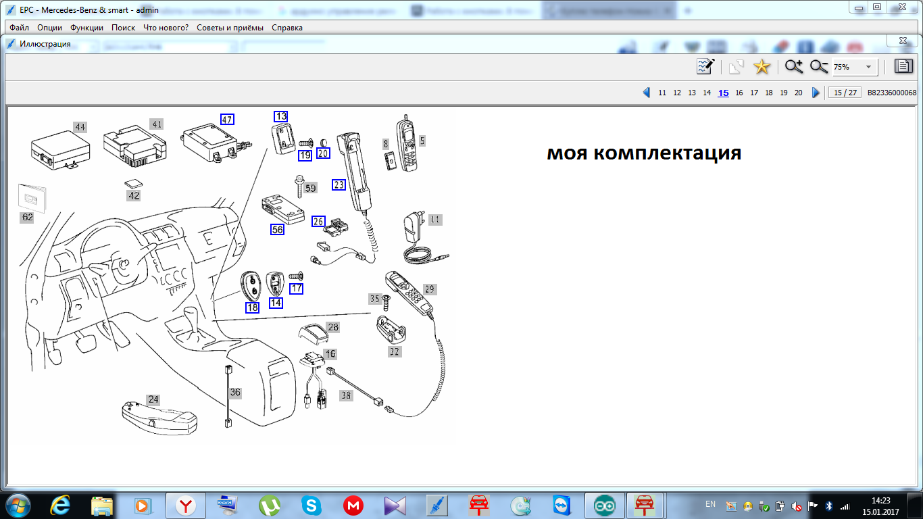
Task: Go to next illustration with right arrow
Action: tap(816, 93)
